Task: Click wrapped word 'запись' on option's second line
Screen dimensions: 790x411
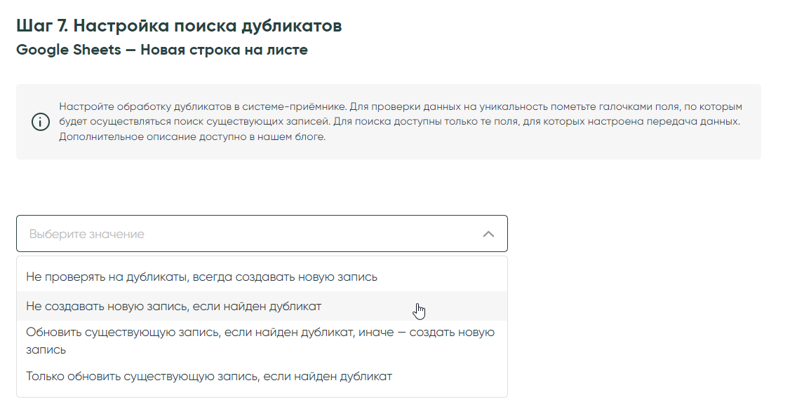Action: [46, 349]
